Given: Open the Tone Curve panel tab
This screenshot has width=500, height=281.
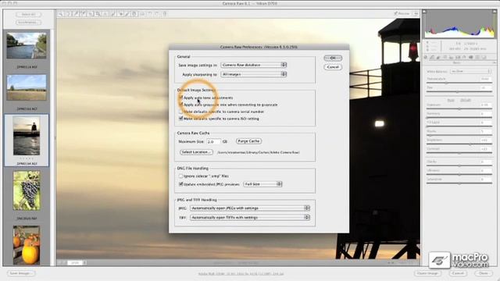Looking at the screenshot, I should point(432,57).
